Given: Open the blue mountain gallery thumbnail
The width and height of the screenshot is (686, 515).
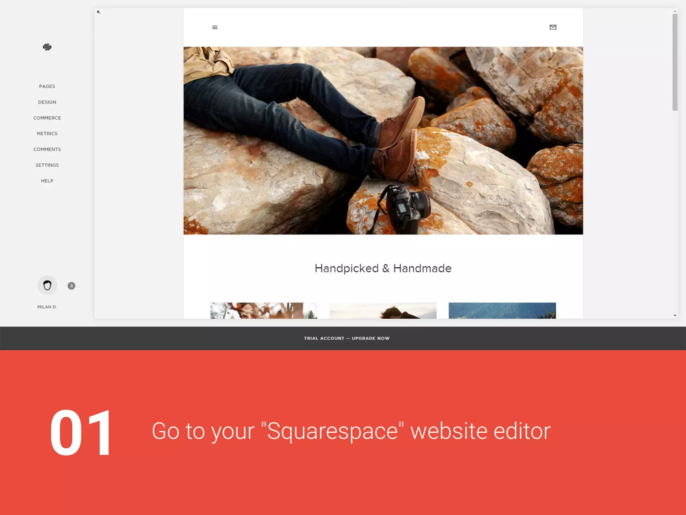Looking at the screenshot, I should (502, 311).
